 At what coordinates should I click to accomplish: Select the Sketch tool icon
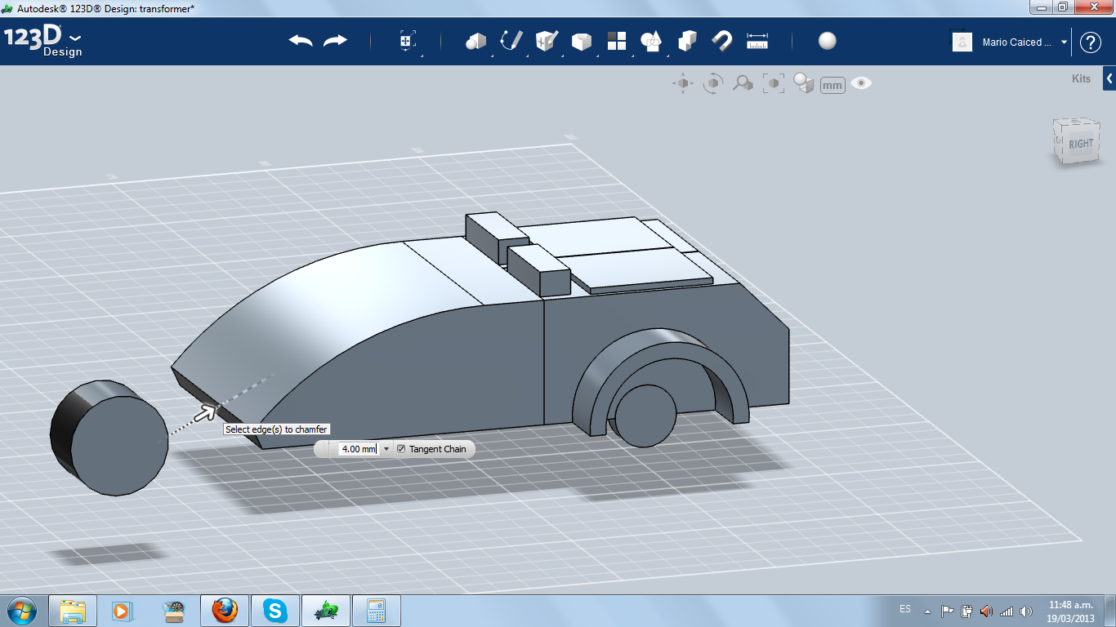click(511, 41)
